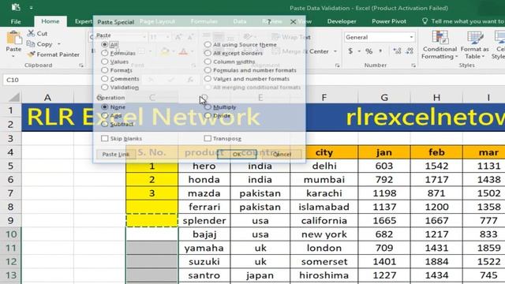
Task: Click the cell containing delhi
Action: pos(324,166)
